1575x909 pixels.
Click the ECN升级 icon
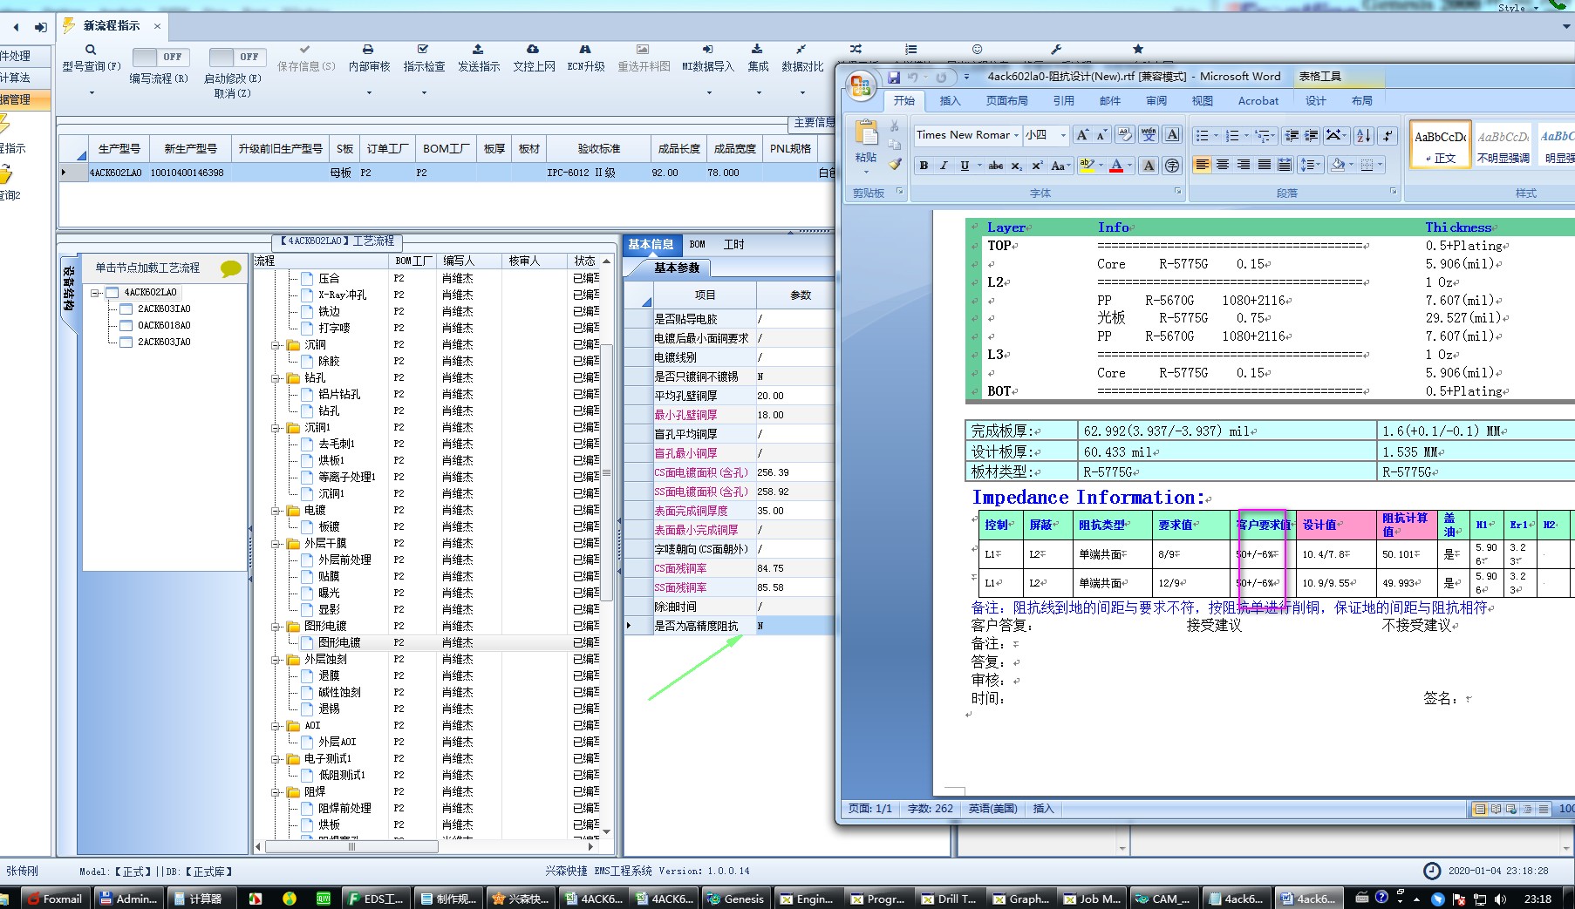(585, 50)
